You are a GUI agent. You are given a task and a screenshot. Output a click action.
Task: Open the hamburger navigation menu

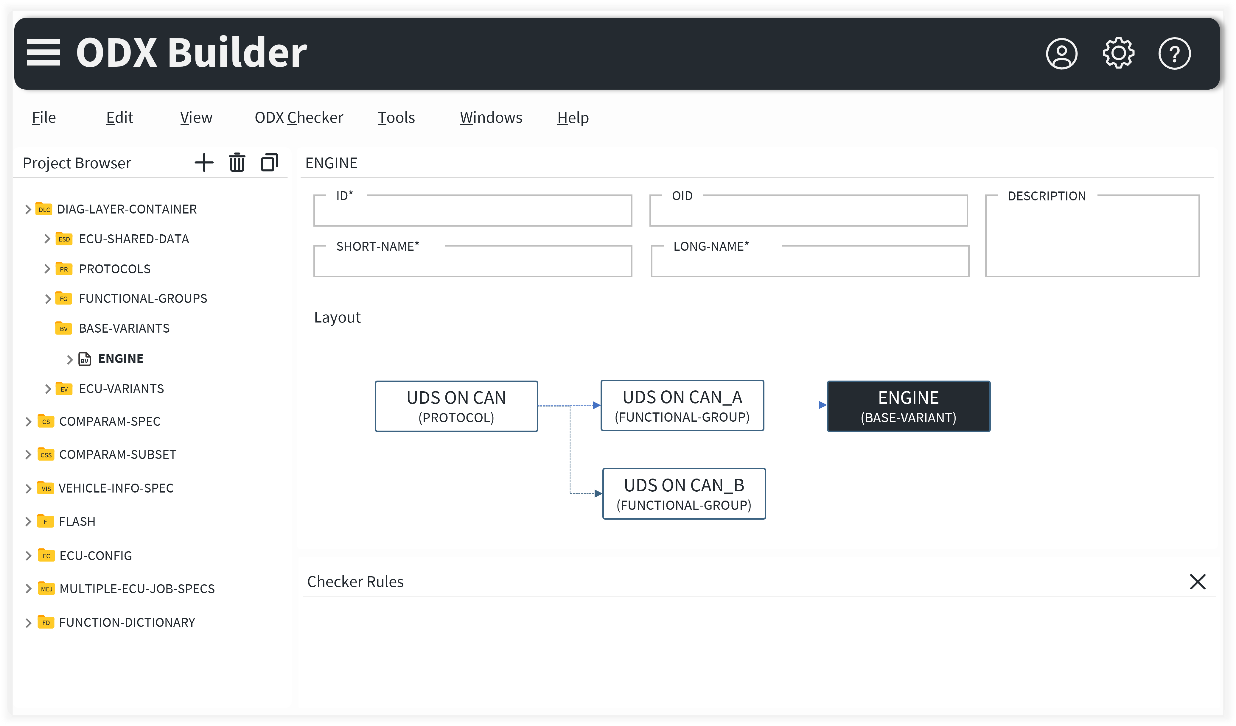pos(43,52)
